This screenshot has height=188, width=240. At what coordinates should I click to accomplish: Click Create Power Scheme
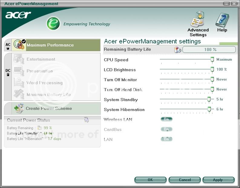pos(52,108)
